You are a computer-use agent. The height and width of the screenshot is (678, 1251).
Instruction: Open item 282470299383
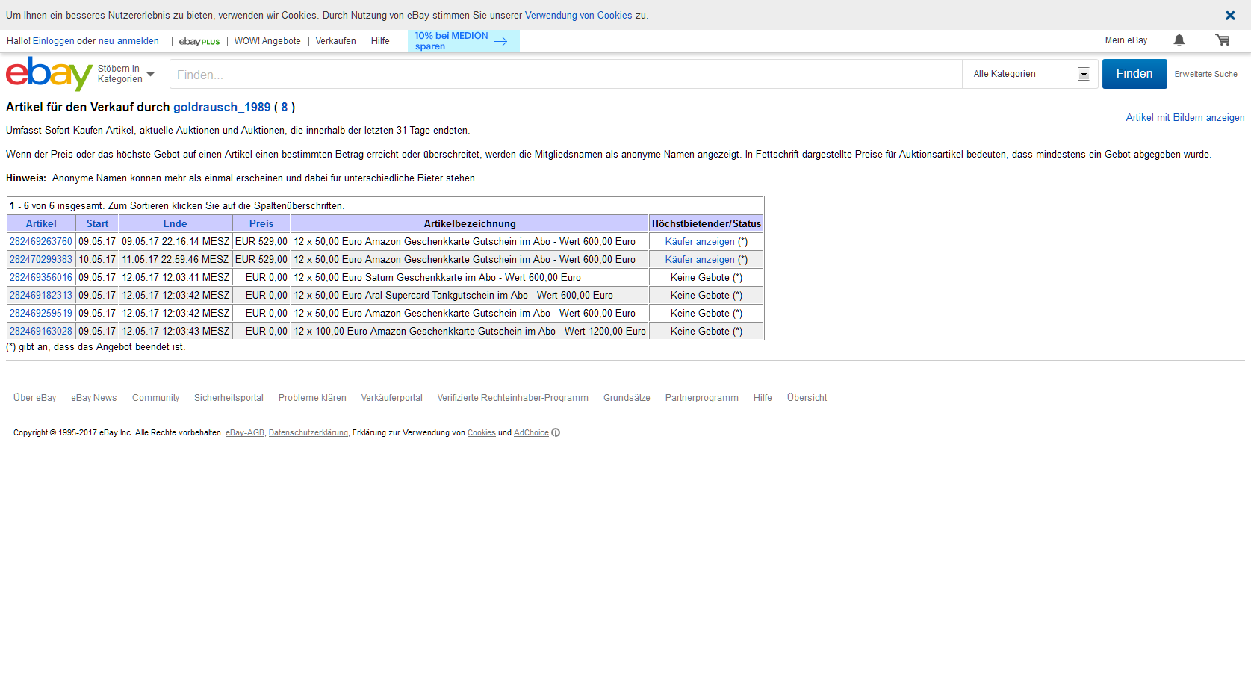pyautogui.click(x=41, y=260)
